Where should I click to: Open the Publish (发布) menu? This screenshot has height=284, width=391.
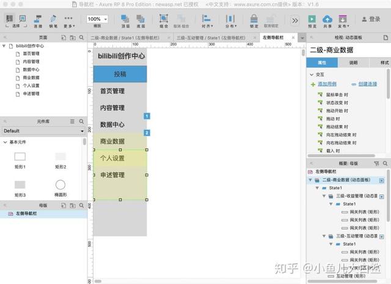pos(343,21)
